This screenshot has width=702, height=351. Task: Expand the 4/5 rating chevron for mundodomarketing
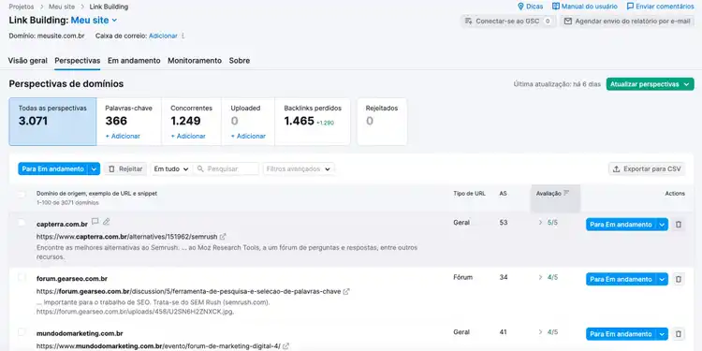540,332
